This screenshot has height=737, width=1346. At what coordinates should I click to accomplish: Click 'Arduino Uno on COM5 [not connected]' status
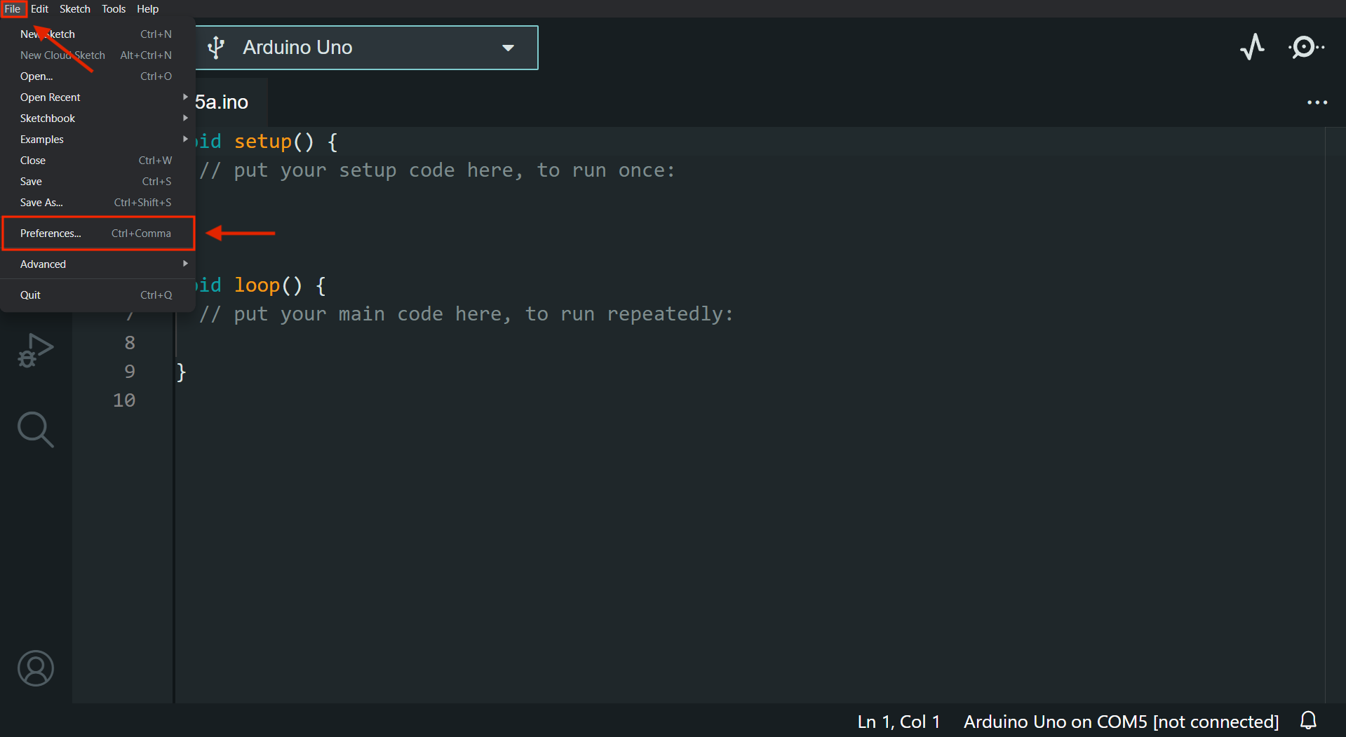coord(1119,721)
